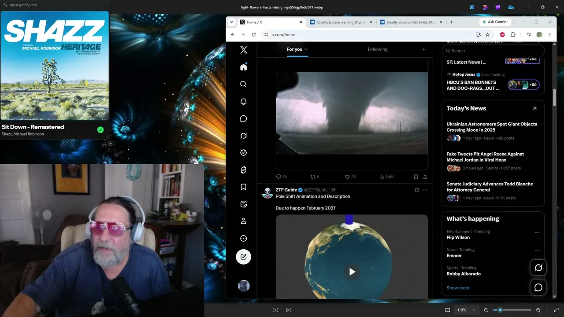Compose a new post with the feather button
The image size is (564, 317).
pyautogui.click(x=244, y=257)
